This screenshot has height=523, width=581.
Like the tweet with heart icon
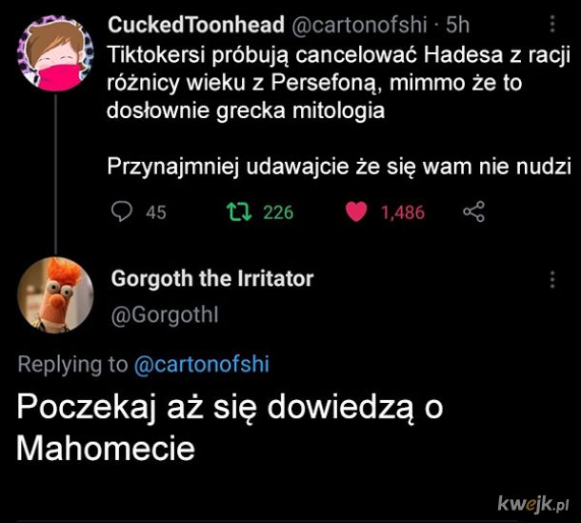356,212
